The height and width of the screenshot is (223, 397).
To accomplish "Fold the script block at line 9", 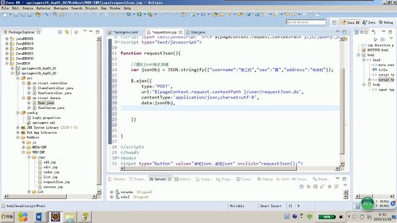I will pos(118,42).
